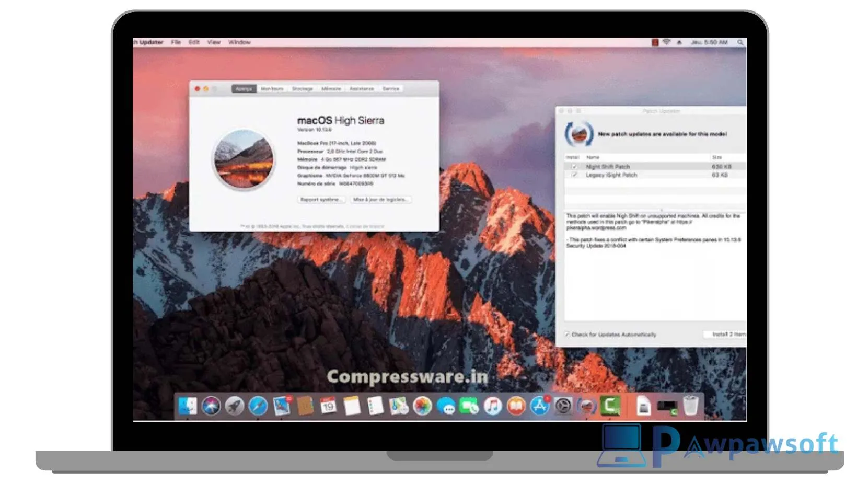Launch iTunes from the Dock

click(x=493, y=406)
